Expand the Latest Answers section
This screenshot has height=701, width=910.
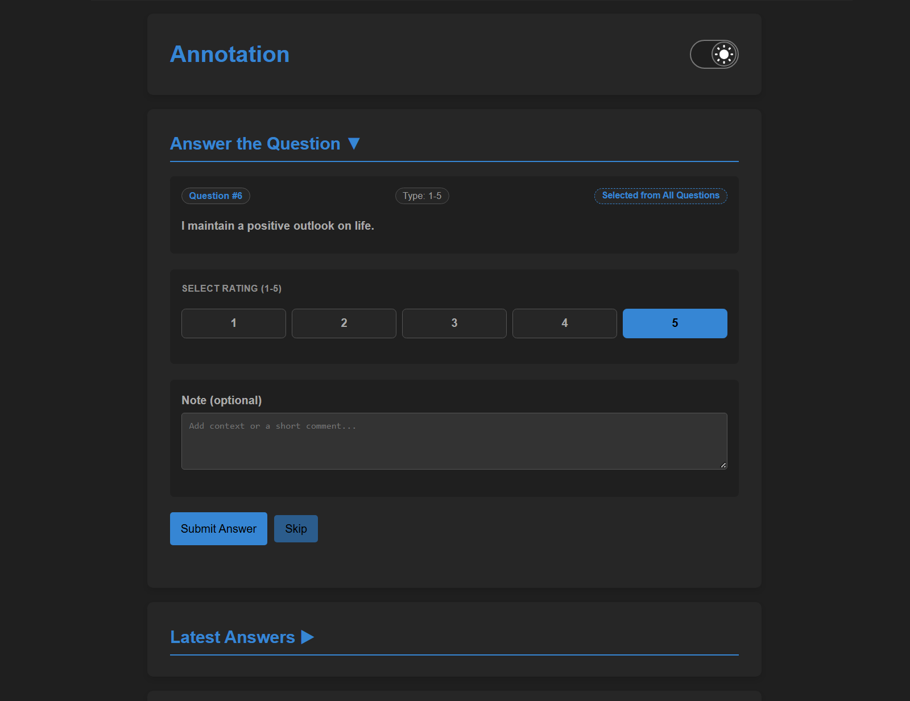click(x=242, y=637)
